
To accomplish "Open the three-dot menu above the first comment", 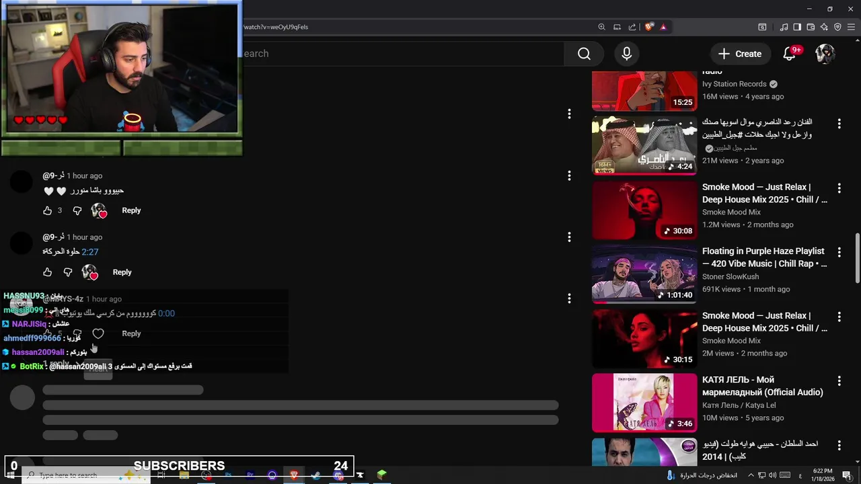I will (x=569, y=114).
